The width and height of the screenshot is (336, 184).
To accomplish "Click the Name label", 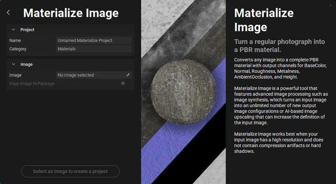I will (x=15, y=40).
